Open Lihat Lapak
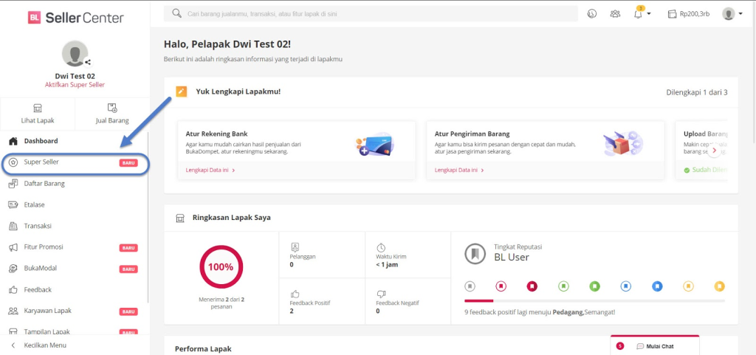This screenshot has width=756, height=355. point(38,114)
